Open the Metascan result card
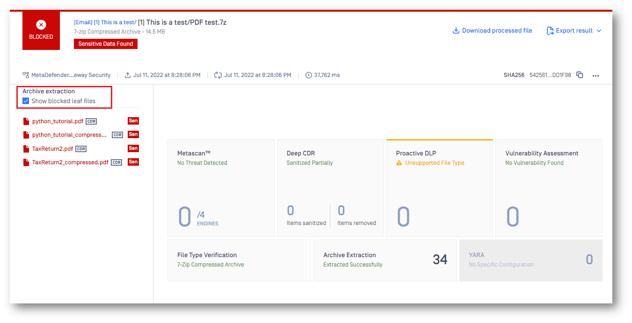632x323 pixels. [x=221, y=188]
